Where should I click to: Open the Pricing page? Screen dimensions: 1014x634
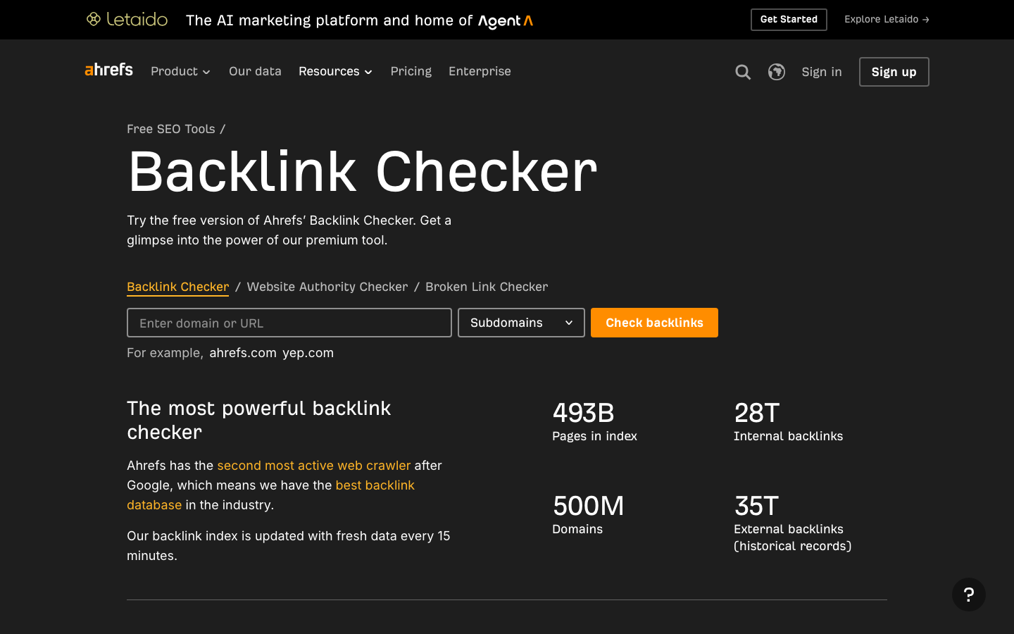click(x=411, y=71)
